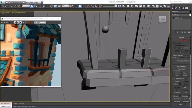Select the Off preview selection radio
This screenshot has height=108, width=192.
coord(173,57)
